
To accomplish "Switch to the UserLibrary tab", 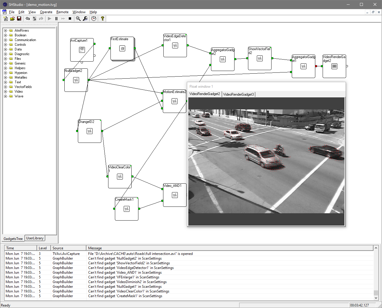I will (x=35, y=238).
